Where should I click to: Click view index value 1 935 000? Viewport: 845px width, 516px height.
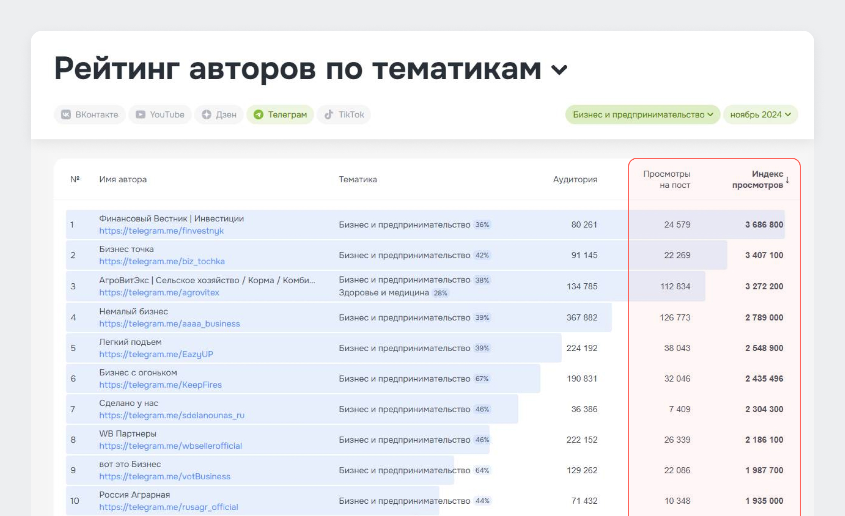click(764, 501)
